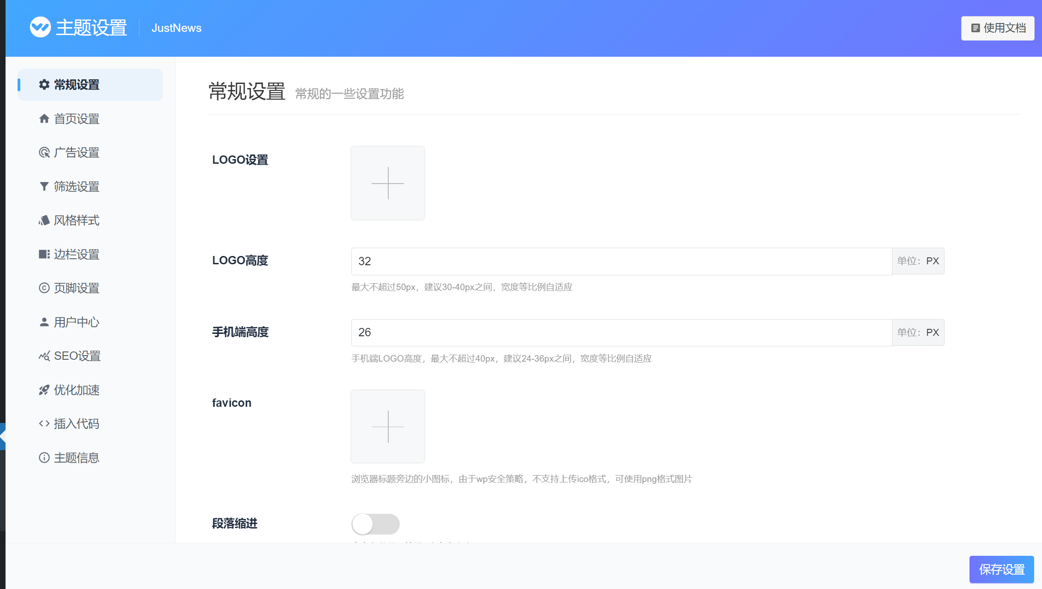
Task: Select 页脚设置 copyright icon
Action: 44,288
